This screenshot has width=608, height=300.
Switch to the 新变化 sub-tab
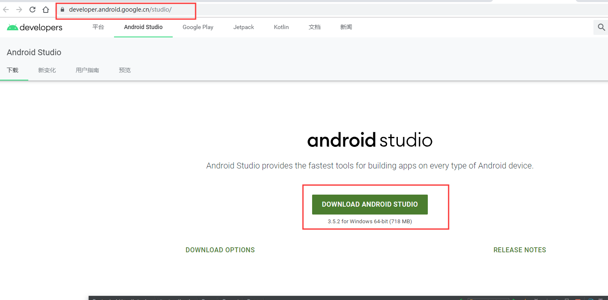47,70
